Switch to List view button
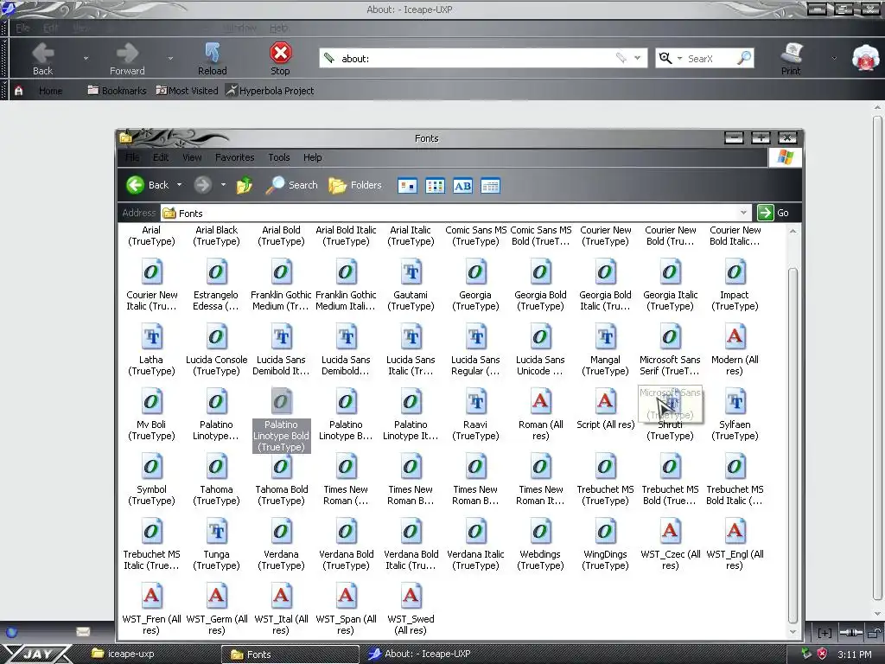Image resolution: width=885 pixels, height=664 pixels. 435,186
